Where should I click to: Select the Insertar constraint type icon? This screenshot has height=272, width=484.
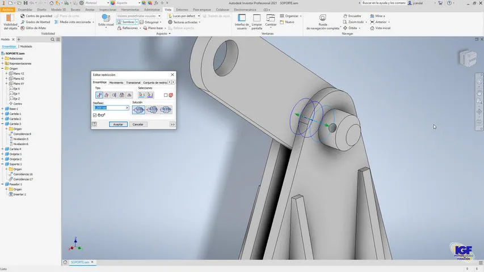[x=121, y=95]
